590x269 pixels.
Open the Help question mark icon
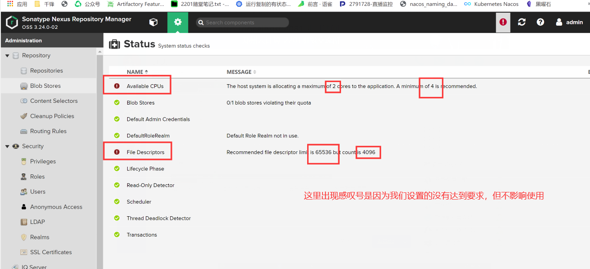[540, 22]
